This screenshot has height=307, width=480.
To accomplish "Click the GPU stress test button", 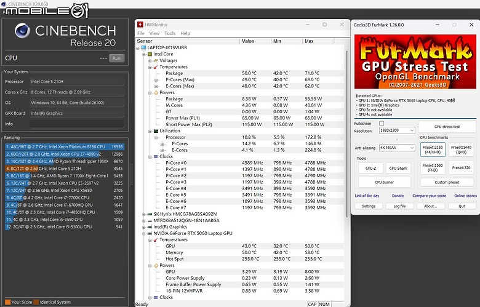I will (x=447, y=127).
